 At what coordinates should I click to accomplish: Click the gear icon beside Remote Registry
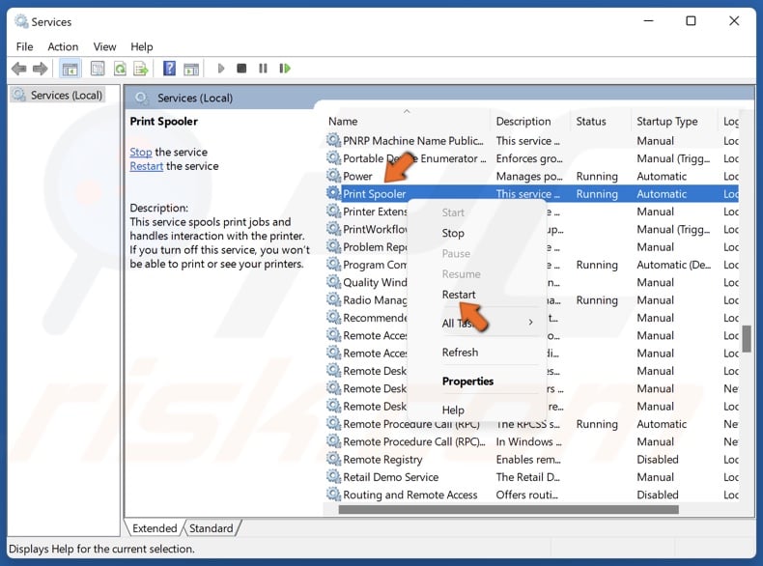point(333,459)
